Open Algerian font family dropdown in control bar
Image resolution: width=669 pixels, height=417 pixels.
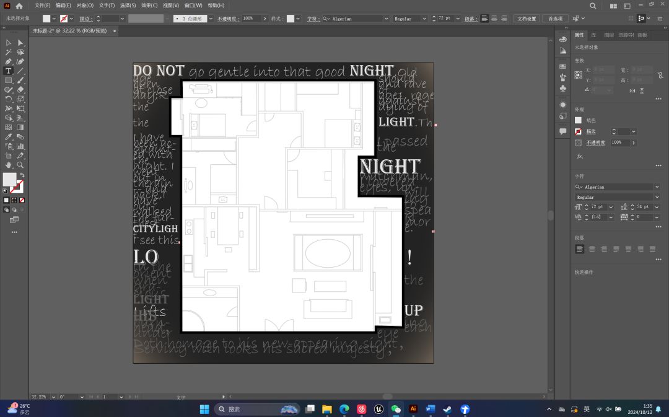(x=386, y=19)
